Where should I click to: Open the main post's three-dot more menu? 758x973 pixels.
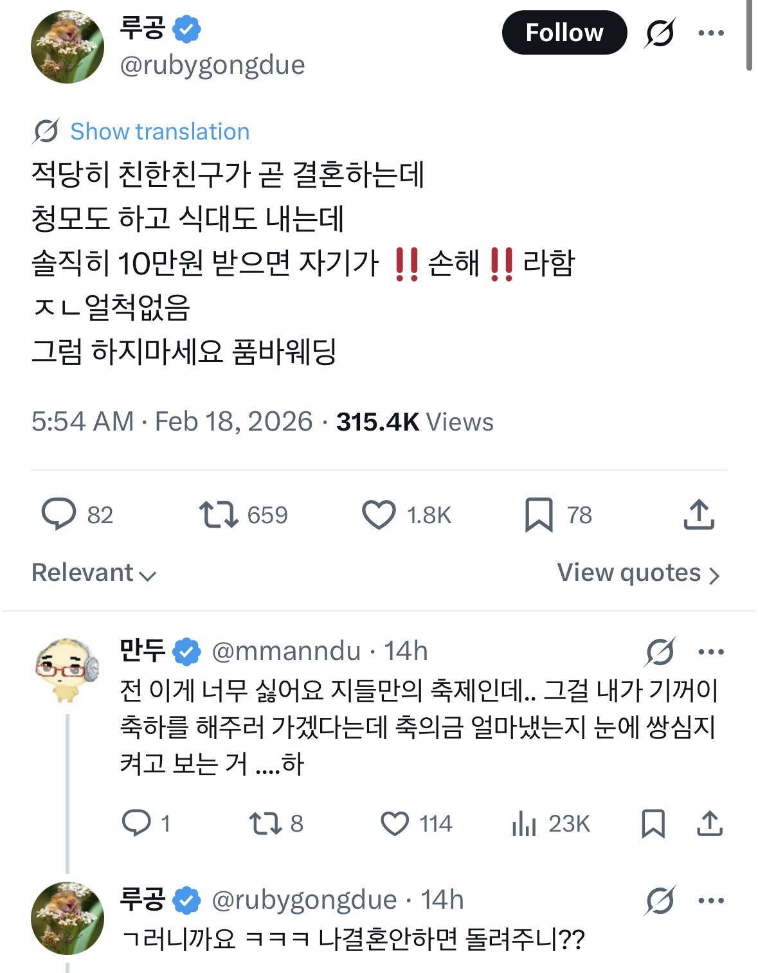[x=710, y=33]
